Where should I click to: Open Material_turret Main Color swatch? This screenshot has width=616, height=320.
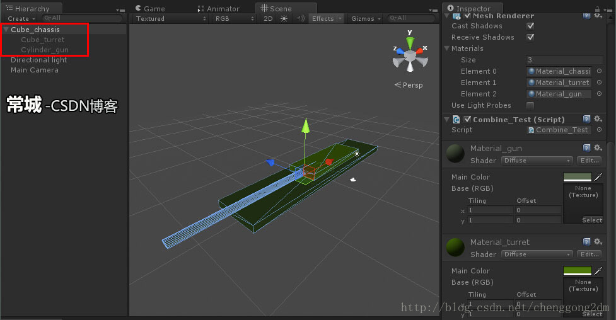tap(577, 271)
